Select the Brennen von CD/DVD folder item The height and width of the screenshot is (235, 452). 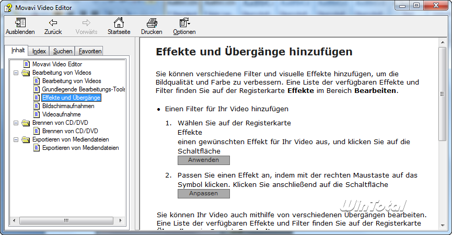[60, 123]
